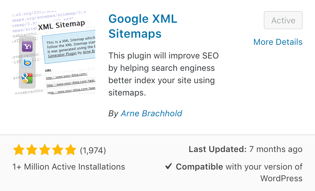Screen dimensions: 315x191
Task: Click the Google icon in the thumbnail
Action: (27, 78)
